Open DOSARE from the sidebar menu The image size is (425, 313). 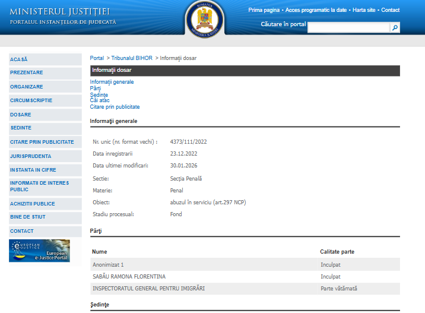click(x=21, y=115)
